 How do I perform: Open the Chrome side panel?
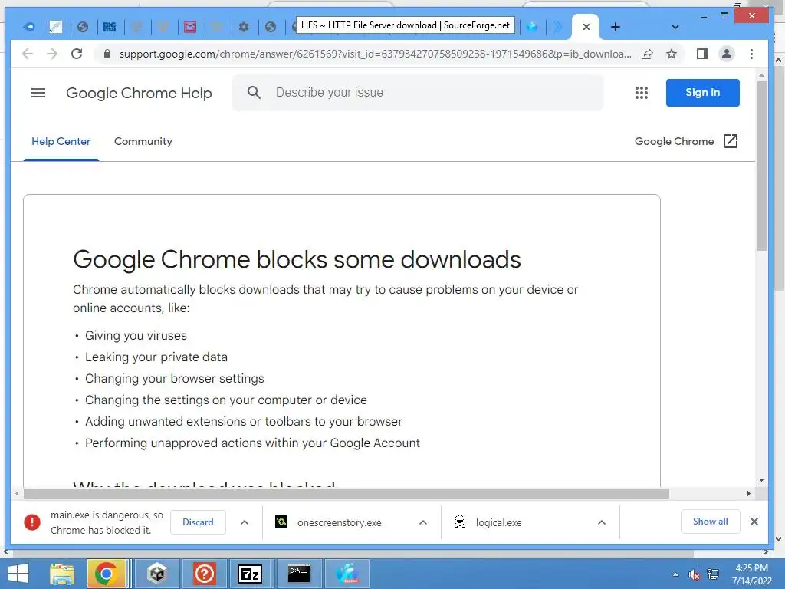(x=702, y=54)
